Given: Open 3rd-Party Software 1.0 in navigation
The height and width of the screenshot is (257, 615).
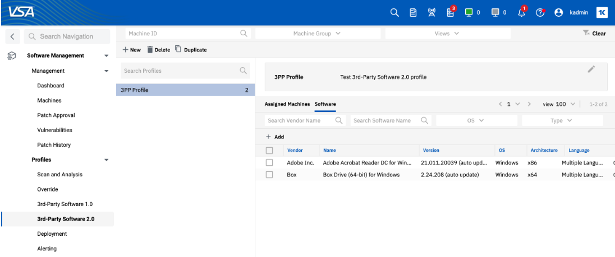Looking at the screenshot, I should (x=65, y=204).
